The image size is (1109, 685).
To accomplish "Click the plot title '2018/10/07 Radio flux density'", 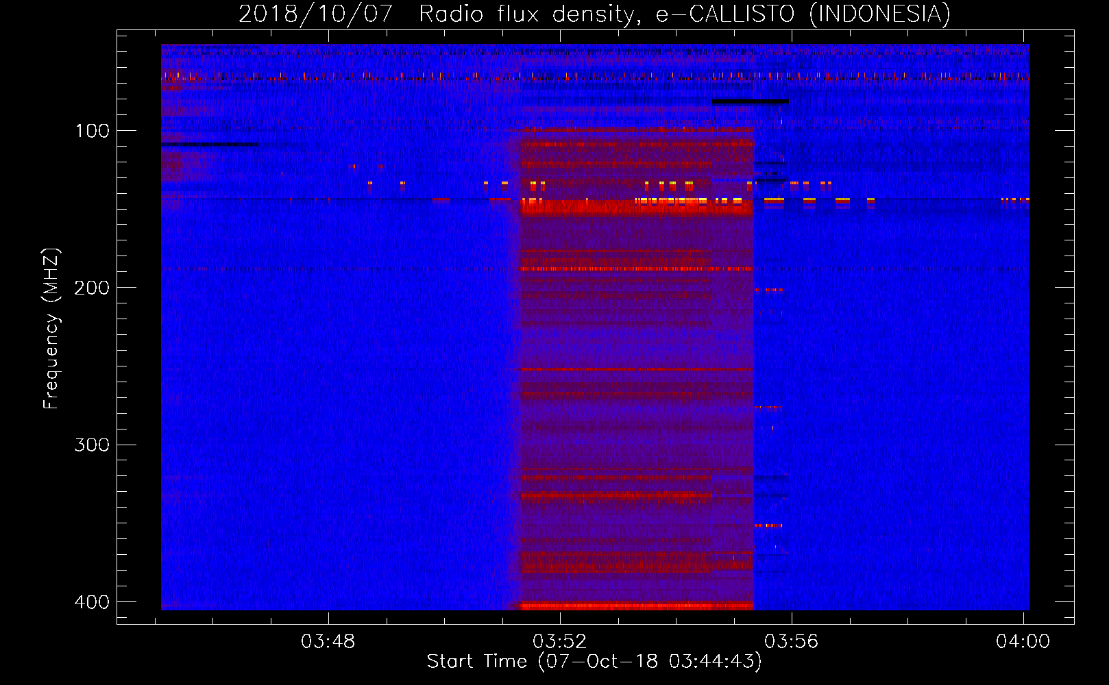I will [594, 14].
